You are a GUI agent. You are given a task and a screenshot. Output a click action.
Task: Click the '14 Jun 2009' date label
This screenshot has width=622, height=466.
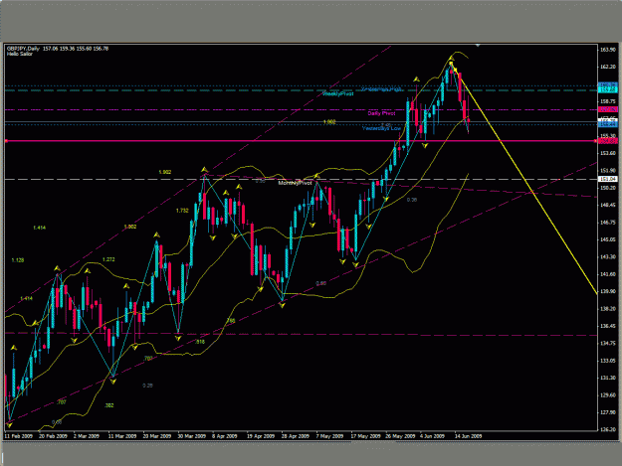pyautogui.click(x=468, y=436)
